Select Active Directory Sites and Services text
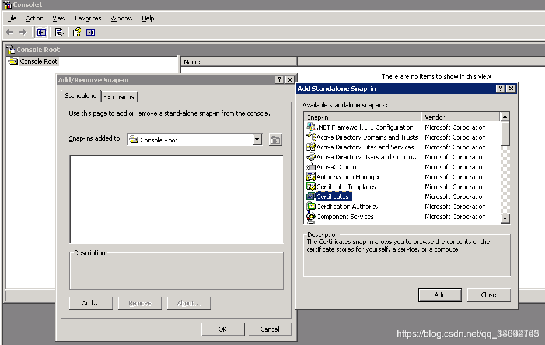The width and height of the screenshot is (545, 345). [x=365, y=147]
